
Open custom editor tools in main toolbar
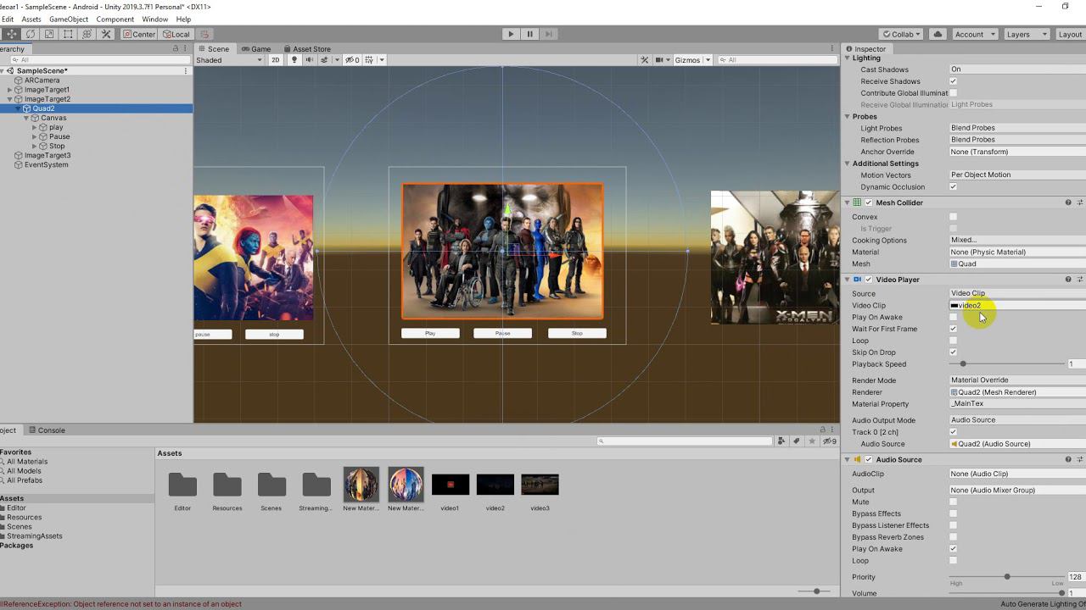click(x=106, y=34)
